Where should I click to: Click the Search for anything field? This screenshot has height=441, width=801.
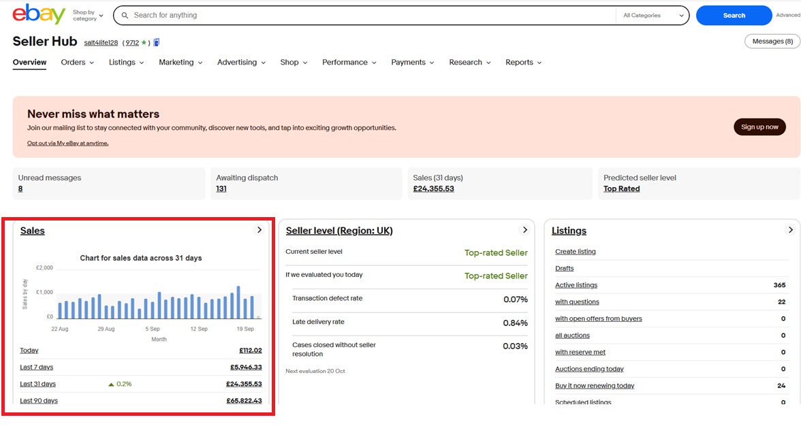(368, 16)
